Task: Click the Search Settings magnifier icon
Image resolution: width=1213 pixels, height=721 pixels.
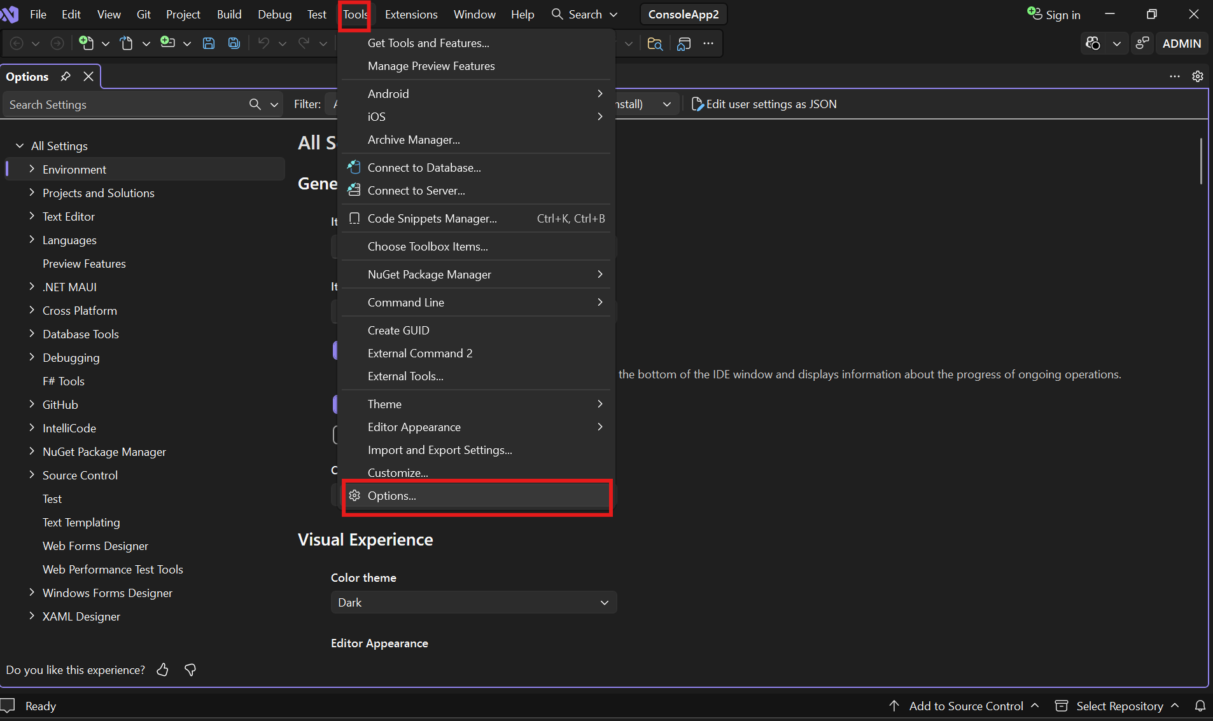Action: pyautogui.click(x=255, y=104)
